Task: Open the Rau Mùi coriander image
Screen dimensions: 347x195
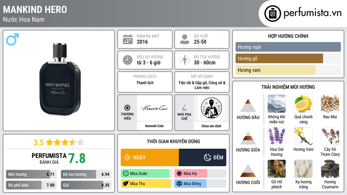Action: [330, 104]
